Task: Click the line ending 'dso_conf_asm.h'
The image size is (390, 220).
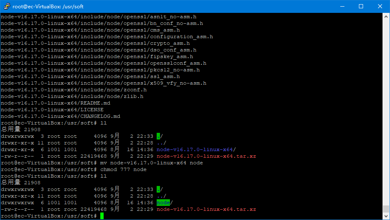Action: [99, 50]
